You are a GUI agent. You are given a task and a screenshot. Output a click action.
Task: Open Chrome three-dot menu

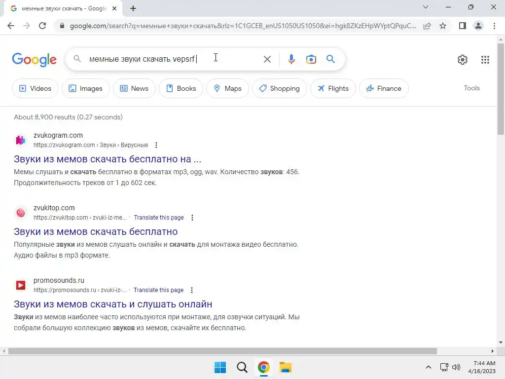494,26
